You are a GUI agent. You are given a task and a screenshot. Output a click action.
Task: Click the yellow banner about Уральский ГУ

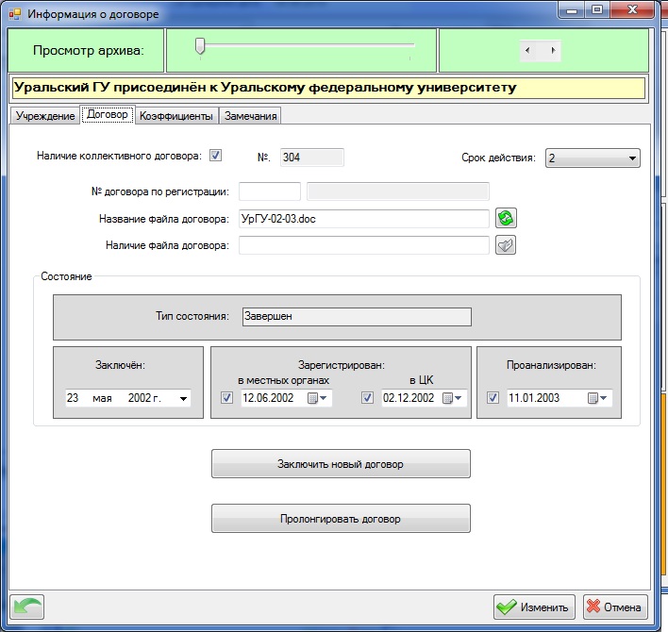click(x=327, y=88)
